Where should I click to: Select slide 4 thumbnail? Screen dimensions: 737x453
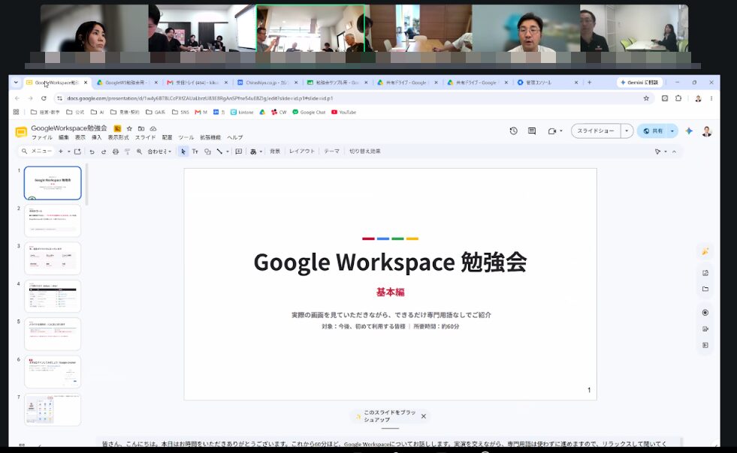point(53,296)
